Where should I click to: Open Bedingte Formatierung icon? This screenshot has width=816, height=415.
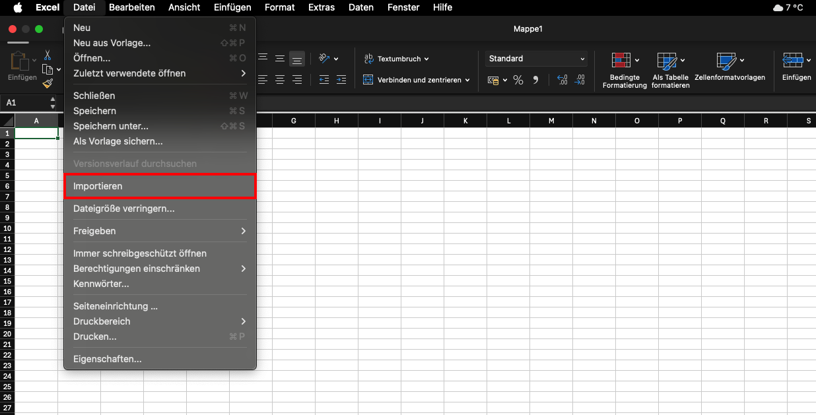tap(621, 61)
